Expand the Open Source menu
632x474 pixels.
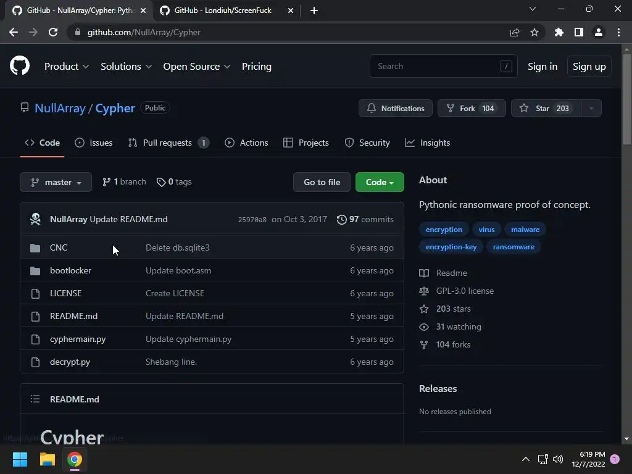tap(197, 67)
